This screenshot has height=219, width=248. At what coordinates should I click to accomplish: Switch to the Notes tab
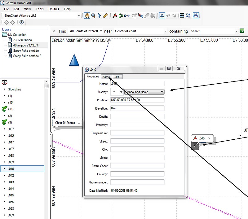[x=106, y=77]
